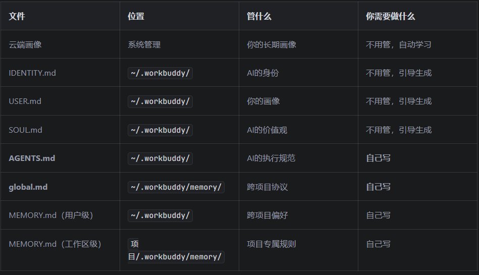
Task: Click the 你需要做什么 column header
Action: point(390,16)
